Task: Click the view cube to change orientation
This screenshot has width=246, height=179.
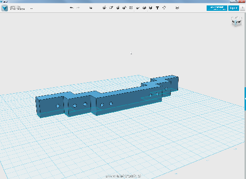Action: pos(237,21)
